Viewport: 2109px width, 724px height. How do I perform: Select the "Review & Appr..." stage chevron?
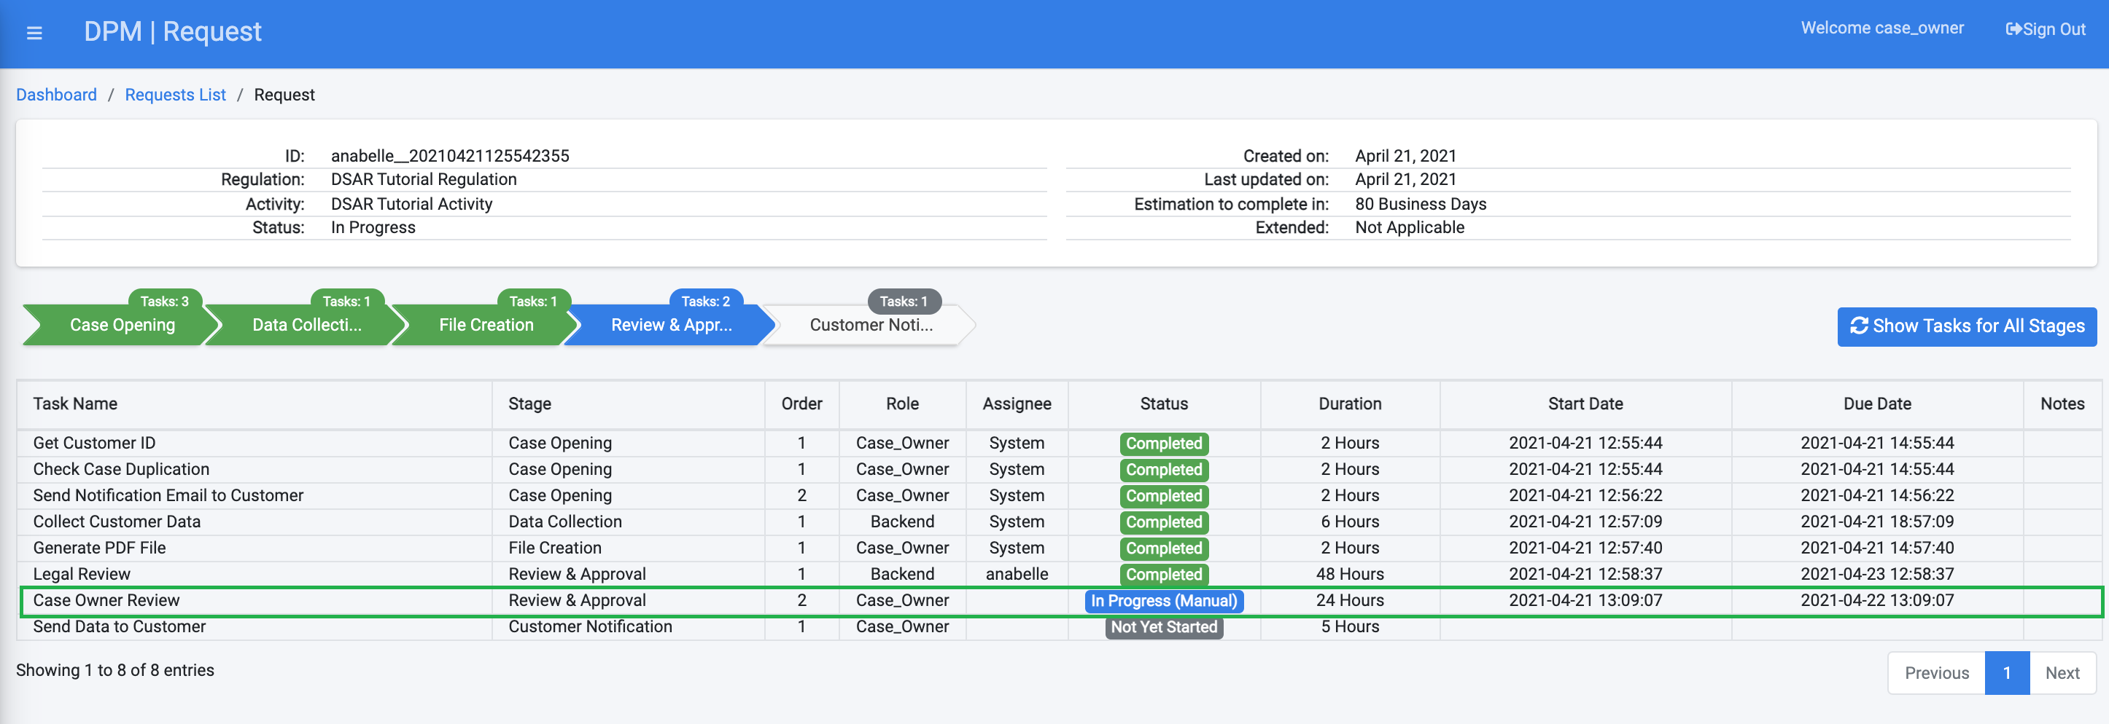672,325
